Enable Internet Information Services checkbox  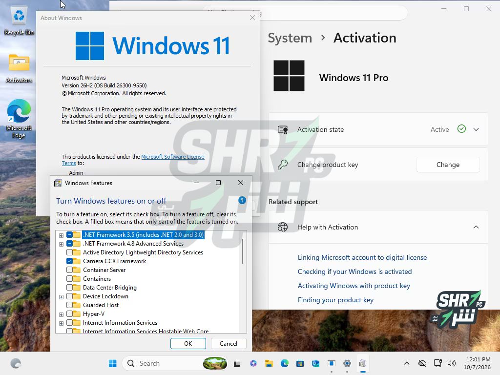69,323
